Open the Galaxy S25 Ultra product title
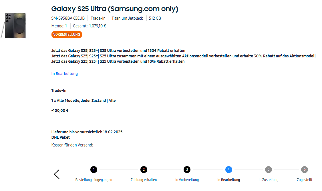 [115, 9]
